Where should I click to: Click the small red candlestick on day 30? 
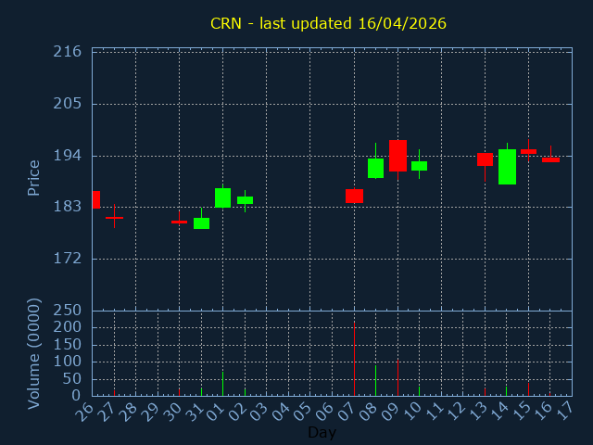pos(179,222)
